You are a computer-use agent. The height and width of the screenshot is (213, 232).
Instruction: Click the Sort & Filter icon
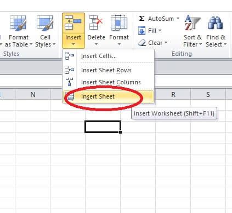click(193, 23)
